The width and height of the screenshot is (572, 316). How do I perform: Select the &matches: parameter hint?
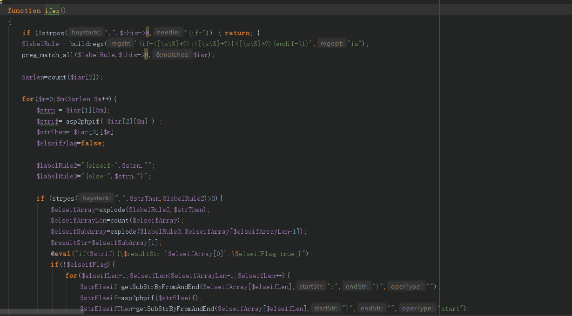point(172,55)
